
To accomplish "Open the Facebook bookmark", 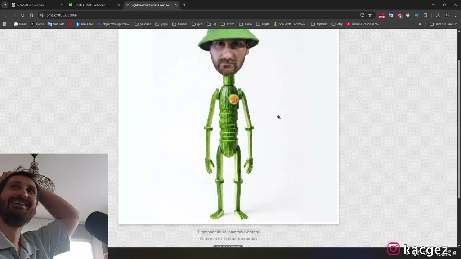I will (85, 24).
